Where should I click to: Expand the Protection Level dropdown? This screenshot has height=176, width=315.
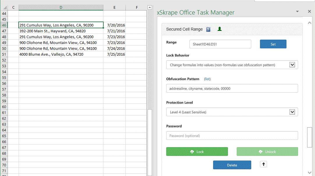292,112
